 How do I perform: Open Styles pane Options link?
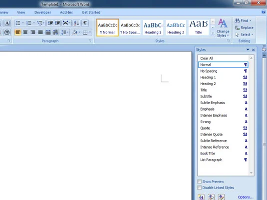[x=246, y=197]
